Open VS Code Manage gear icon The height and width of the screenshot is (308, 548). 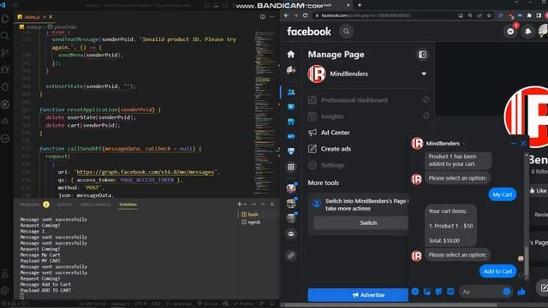tap(5, 290)
